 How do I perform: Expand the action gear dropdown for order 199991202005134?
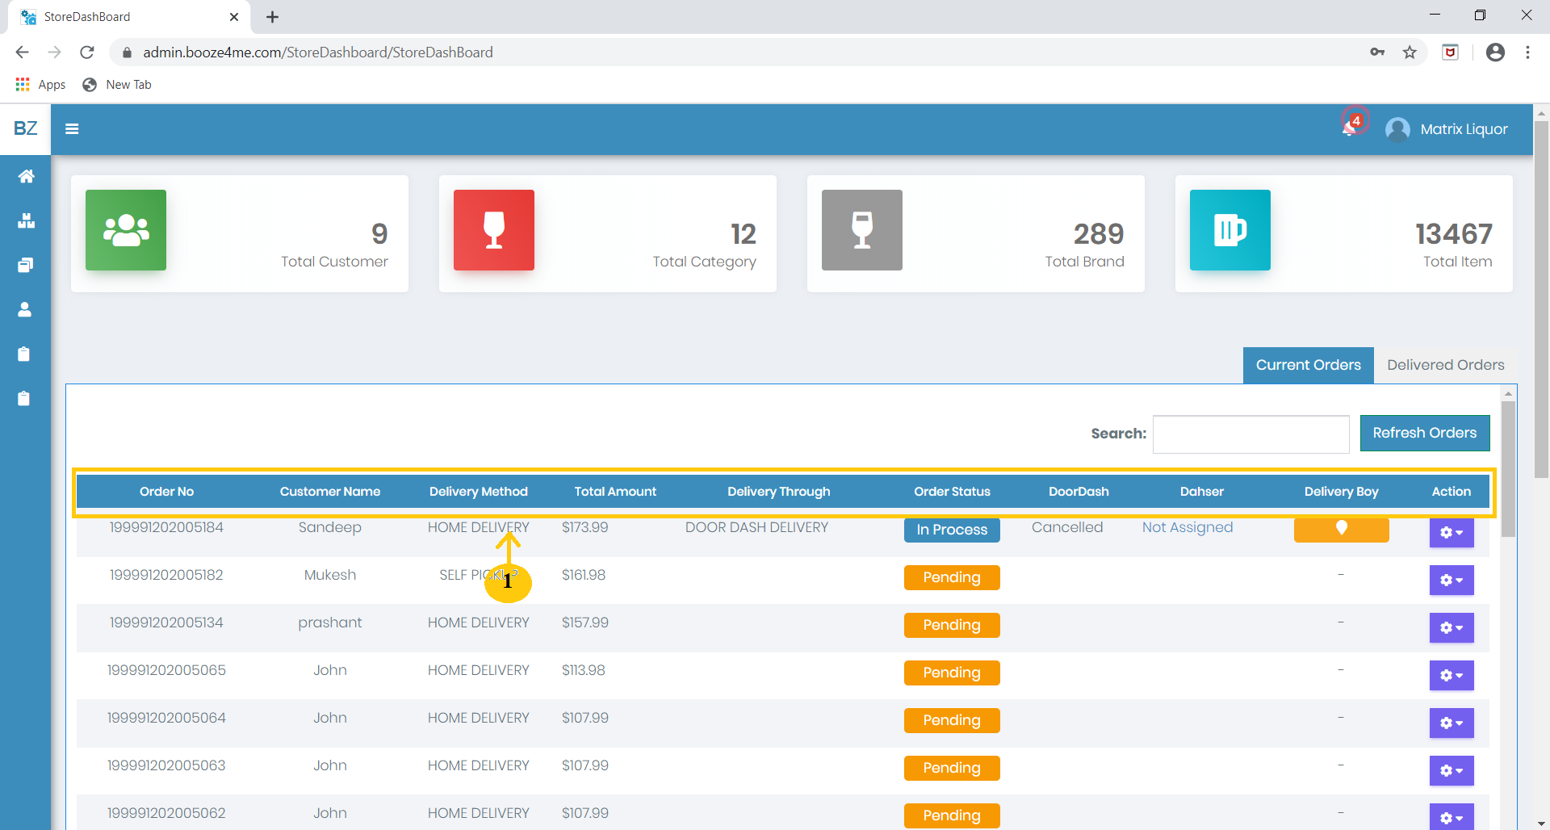1452,627
